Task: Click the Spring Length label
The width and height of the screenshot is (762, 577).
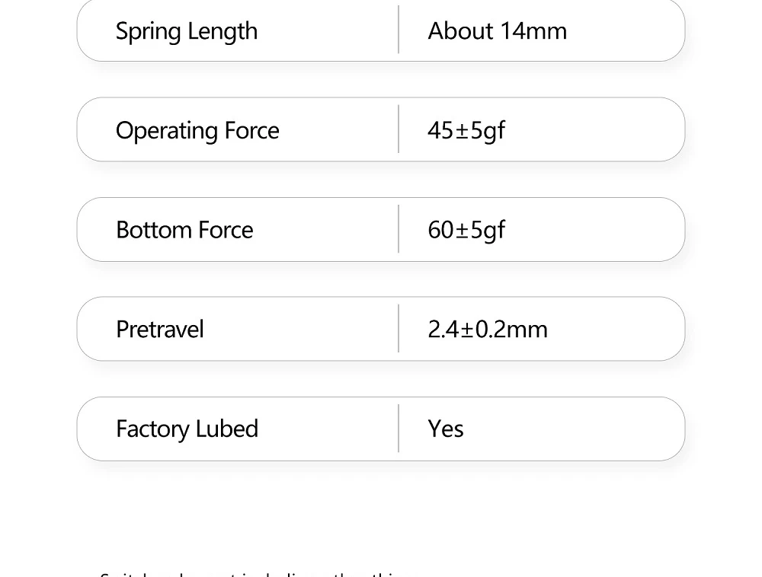Action: pyautogui.click(x=187, y=31)
